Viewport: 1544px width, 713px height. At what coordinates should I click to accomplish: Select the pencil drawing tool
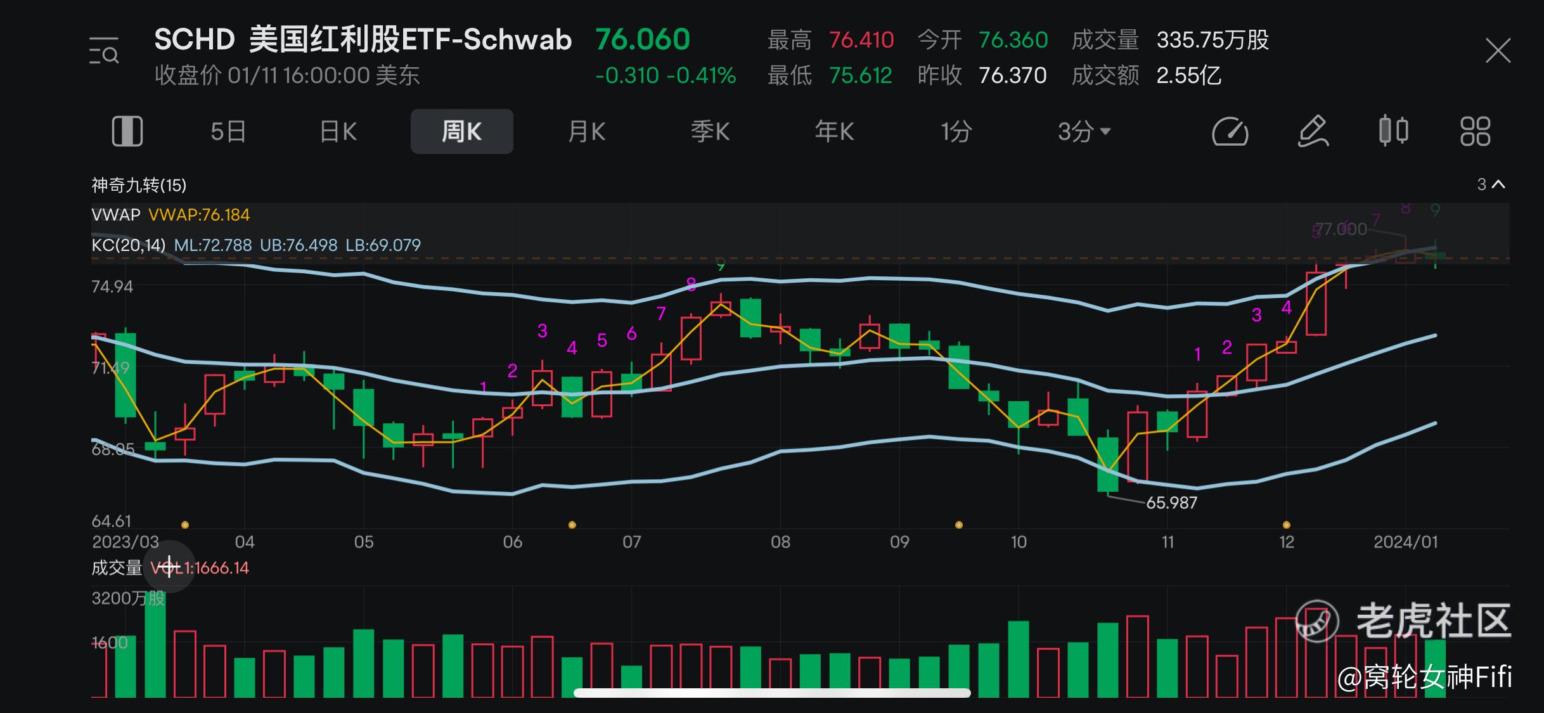pyautogui.click(x=1312, y=132)
